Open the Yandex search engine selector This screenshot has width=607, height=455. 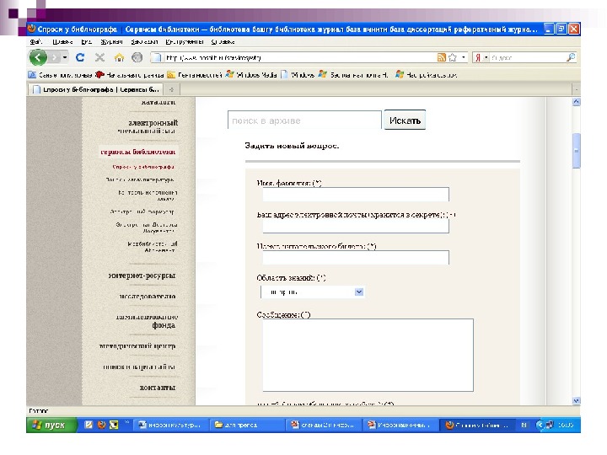point(481,57)
